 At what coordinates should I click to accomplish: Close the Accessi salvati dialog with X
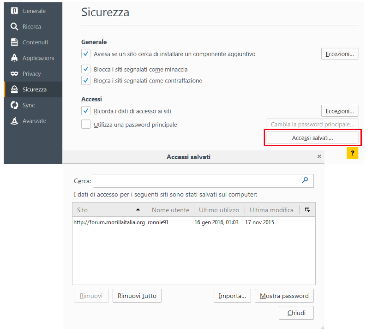(319, 157)
